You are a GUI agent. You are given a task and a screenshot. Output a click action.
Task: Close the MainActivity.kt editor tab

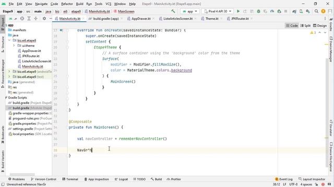[83, 19]
